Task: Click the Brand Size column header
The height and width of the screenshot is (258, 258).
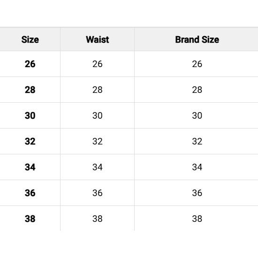Action: [x=197, y=40]
